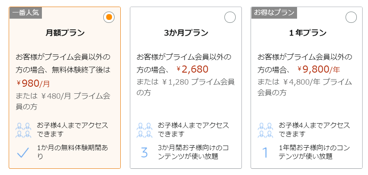Click the 1か月の無料体験期間あり text
This screenshot has height=175, width=368.
pyautogui.click(x=73, y=152)
